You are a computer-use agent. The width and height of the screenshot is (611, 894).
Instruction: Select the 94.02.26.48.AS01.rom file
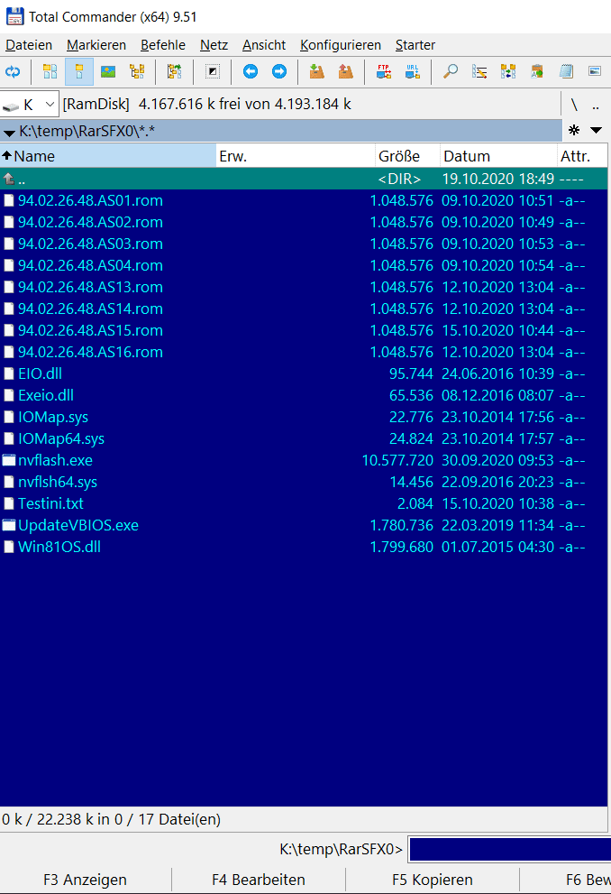tap(90, 200)
